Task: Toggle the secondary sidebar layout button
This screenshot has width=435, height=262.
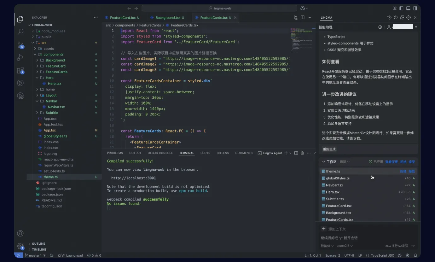Action: click(x=415, y=9)
